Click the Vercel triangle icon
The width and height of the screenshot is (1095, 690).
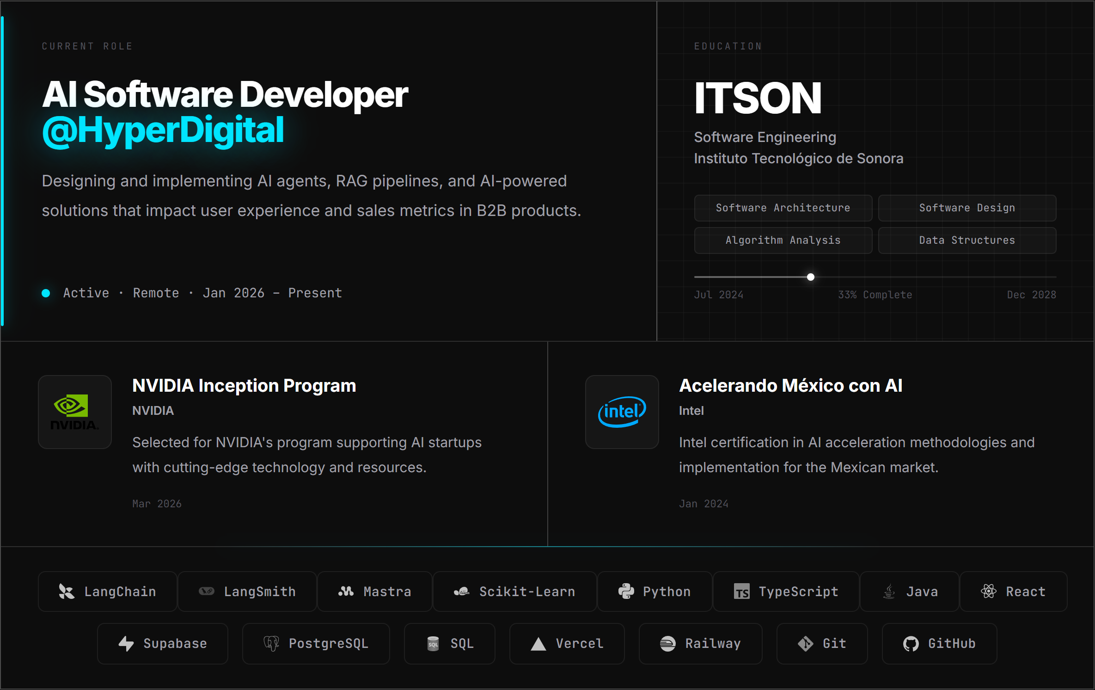[538, 644]
